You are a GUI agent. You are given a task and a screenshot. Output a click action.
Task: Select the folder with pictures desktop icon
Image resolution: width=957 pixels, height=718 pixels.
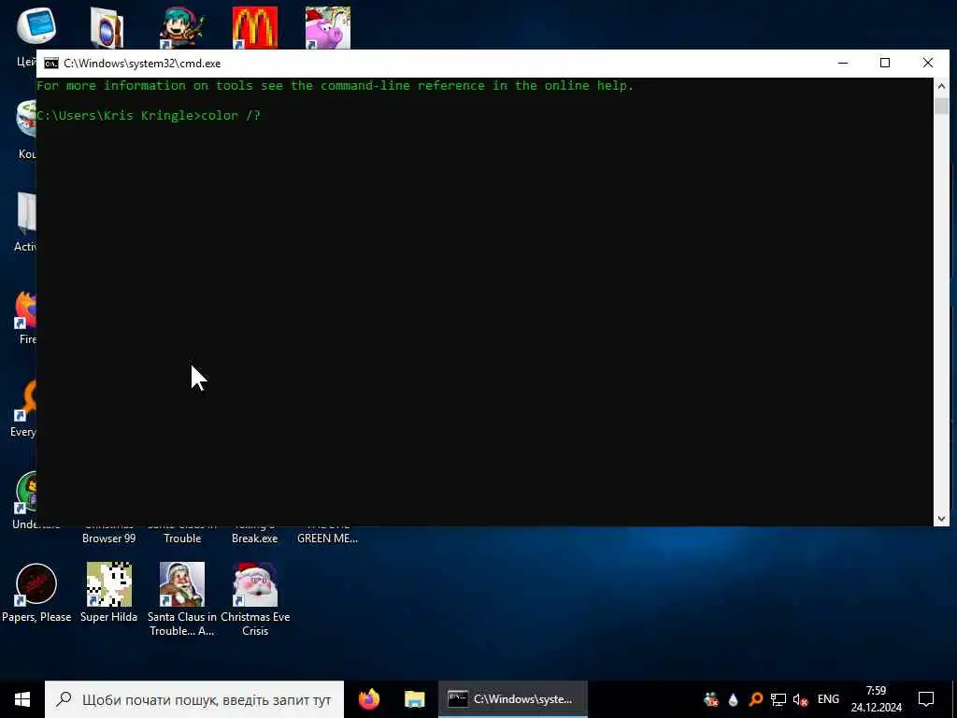pos(107,27)
